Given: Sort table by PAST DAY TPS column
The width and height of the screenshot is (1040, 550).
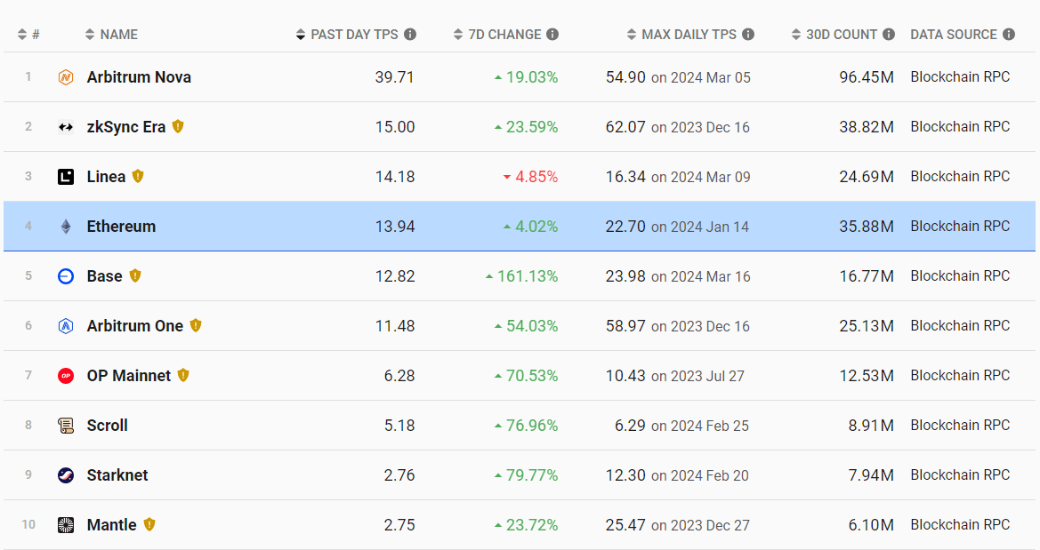Looking at the screenshot, I should (347, 35).
